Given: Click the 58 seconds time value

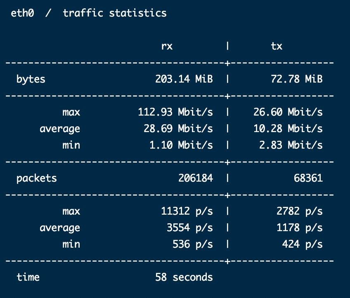Looking at the screenshot, I should (x=184, y=277).
